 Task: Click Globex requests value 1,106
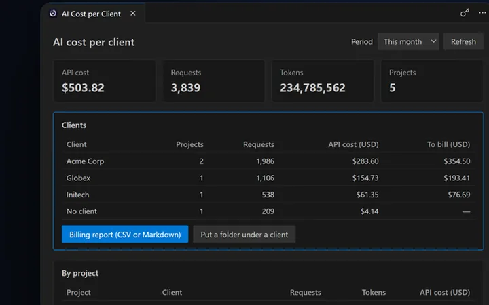(x=265, y=178)
